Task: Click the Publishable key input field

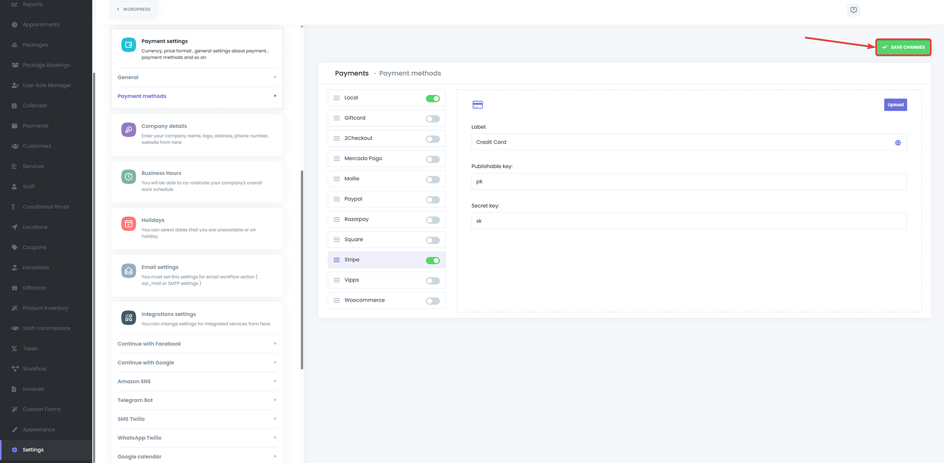Action: [688, 181]
